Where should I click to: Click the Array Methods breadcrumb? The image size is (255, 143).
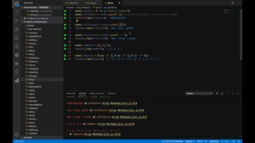pos(83,8)
